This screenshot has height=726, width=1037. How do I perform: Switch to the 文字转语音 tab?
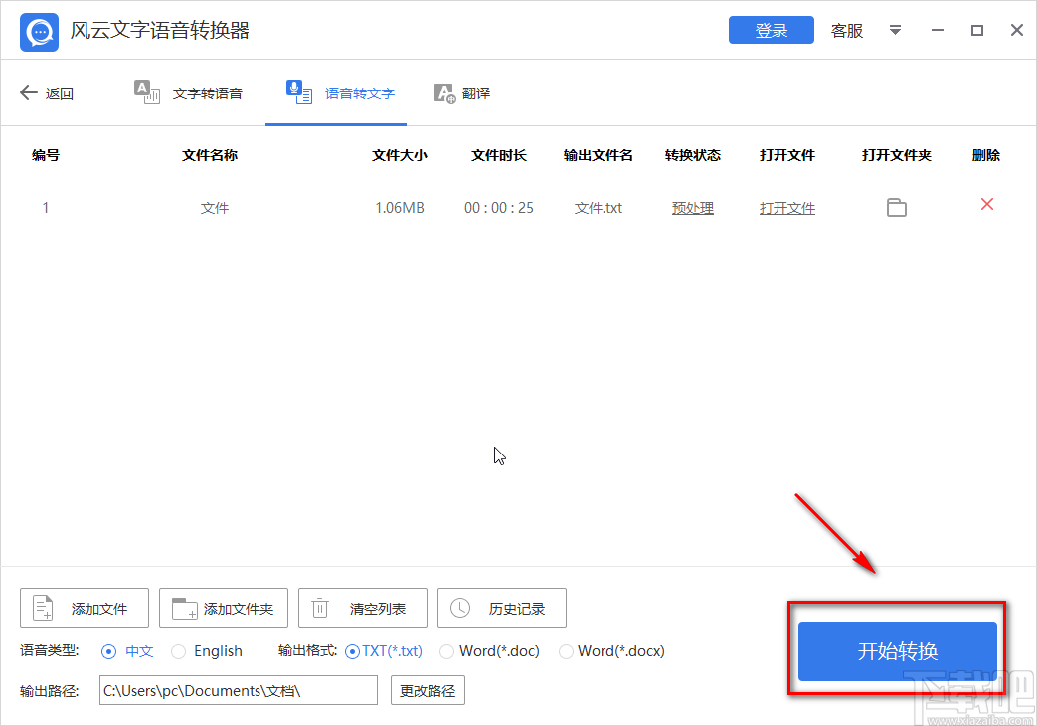(193, 92)
